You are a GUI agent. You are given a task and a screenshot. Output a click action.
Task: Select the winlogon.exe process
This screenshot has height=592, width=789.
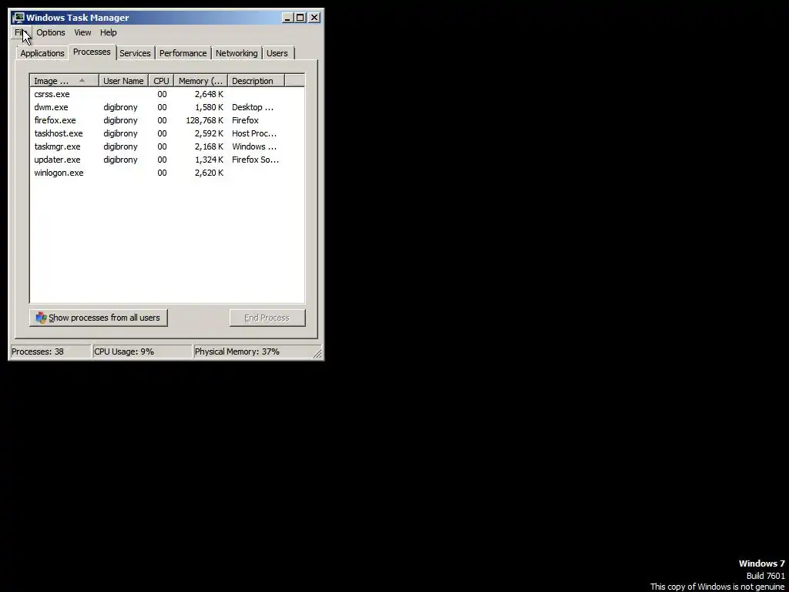(167, 173)
